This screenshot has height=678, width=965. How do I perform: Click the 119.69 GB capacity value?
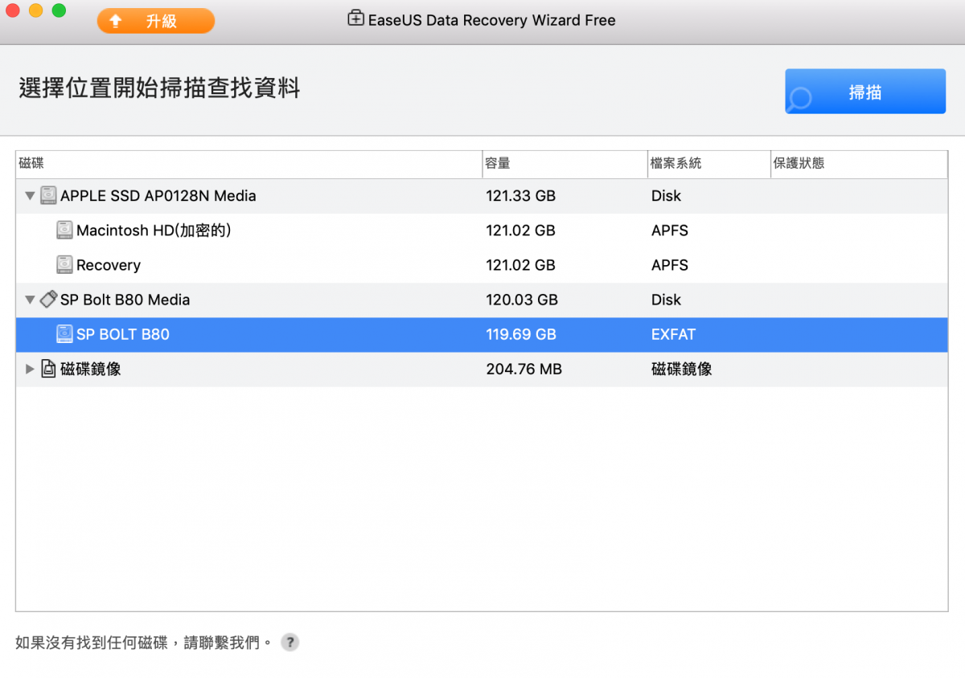[x=521, y=334]
